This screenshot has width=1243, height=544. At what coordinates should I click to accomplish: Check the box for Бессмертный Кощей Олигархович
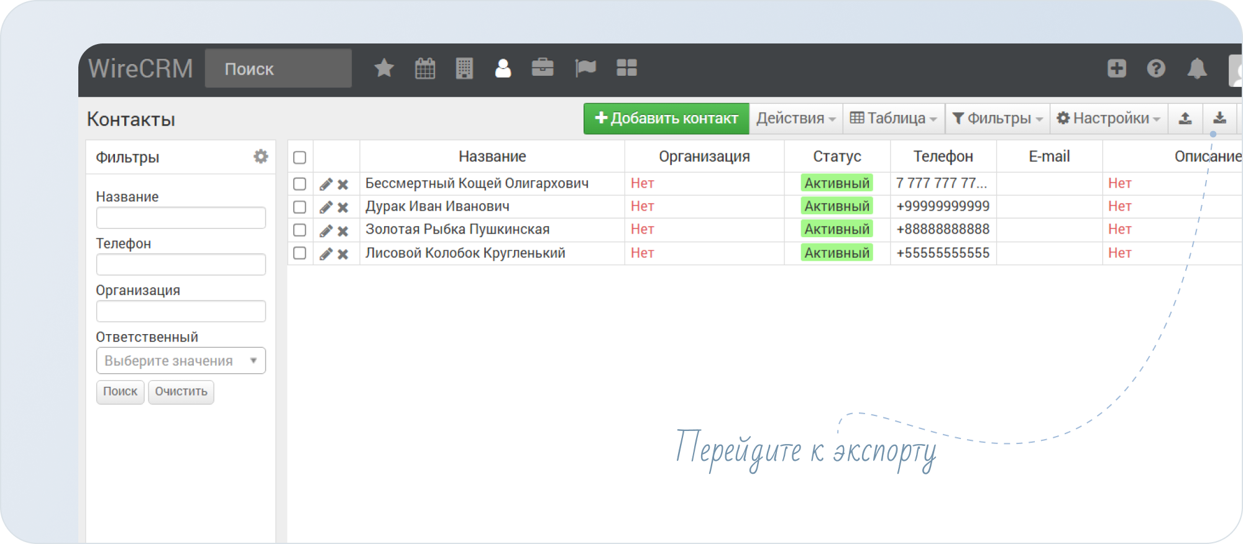tap(300, 184)
